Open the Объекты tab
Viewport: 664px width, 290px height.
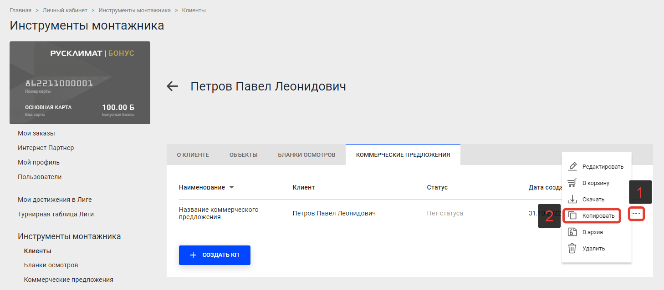click(x=243, y=155)
